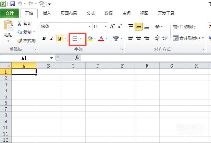Switch to the 数据 tab

(109, 13)
